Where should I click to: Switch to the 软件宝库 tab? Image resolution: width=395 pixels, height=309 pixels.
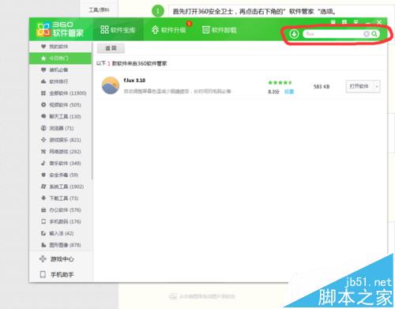[118, 30]
